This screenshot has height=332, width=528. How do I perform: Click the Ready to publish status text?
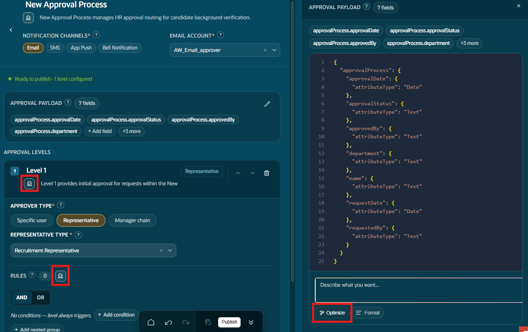[x=53, y=79]
